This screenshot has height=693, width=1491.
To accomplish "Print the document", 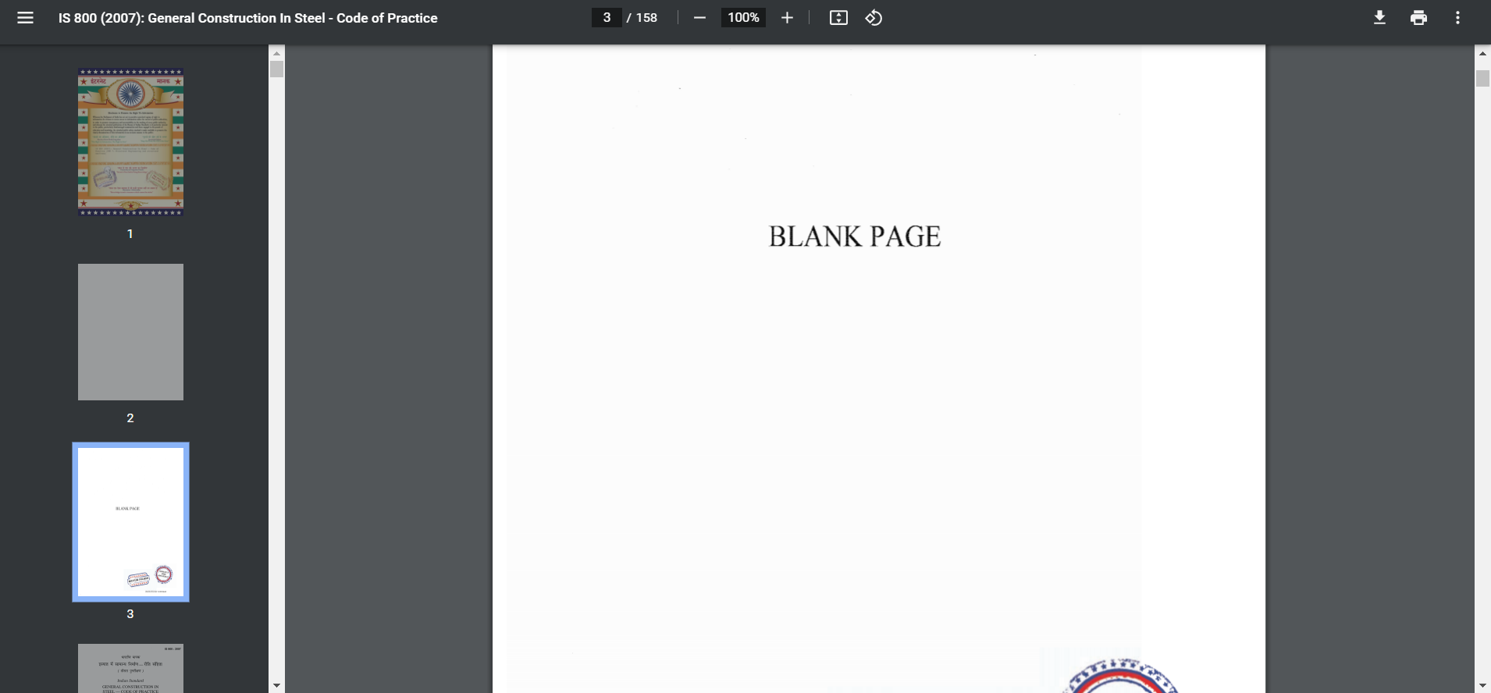I will 1418,18.
